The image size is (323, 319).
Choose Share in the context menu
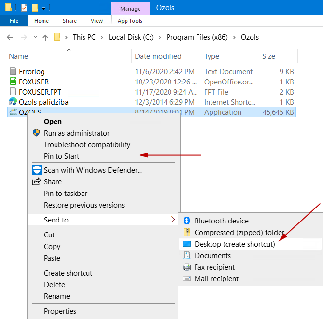53,182
